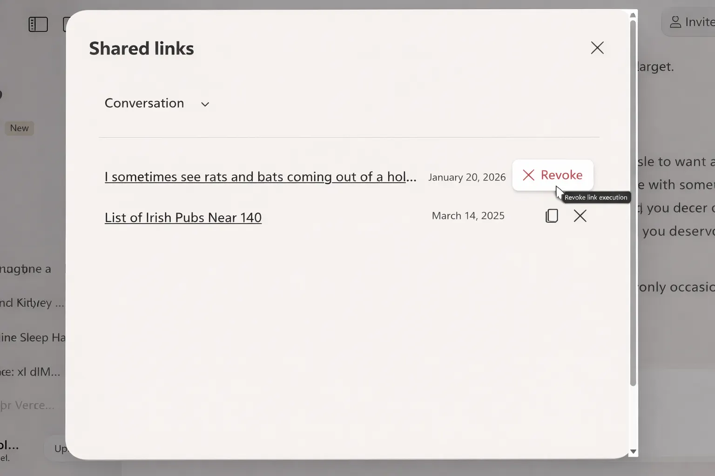Viewport: 715px width, 476px height.
Task: Copy the Irish Pubs shared link
Action: tap(552, 216)
